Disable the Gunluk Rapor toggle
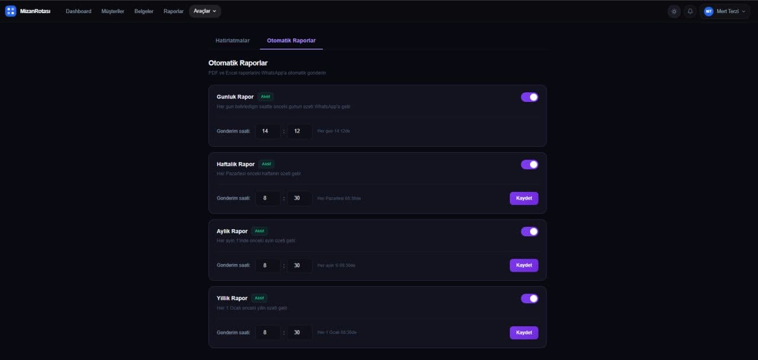 tap(529, 97)
